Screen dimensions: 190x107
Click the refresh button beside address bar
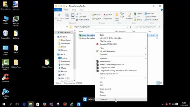(x=130, y=27)
